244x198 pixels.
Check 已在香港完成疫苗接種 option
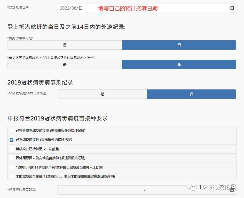coord(11,131)
